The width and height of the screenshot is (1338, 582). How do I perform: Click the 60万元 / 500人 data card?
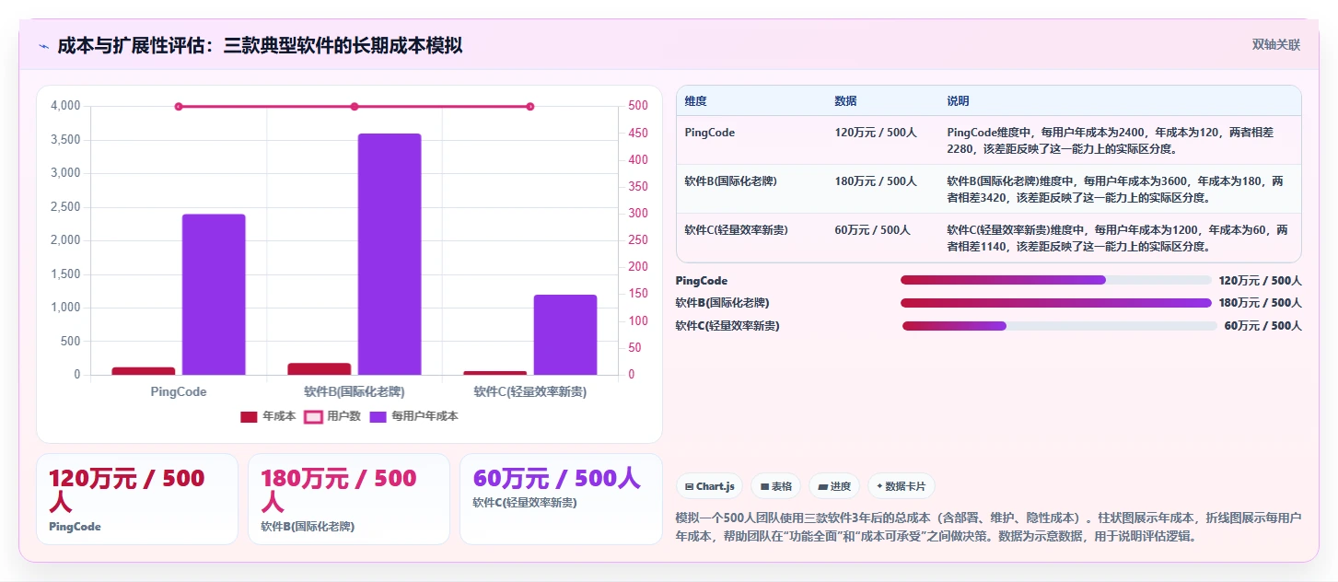(x=561, y=499)
